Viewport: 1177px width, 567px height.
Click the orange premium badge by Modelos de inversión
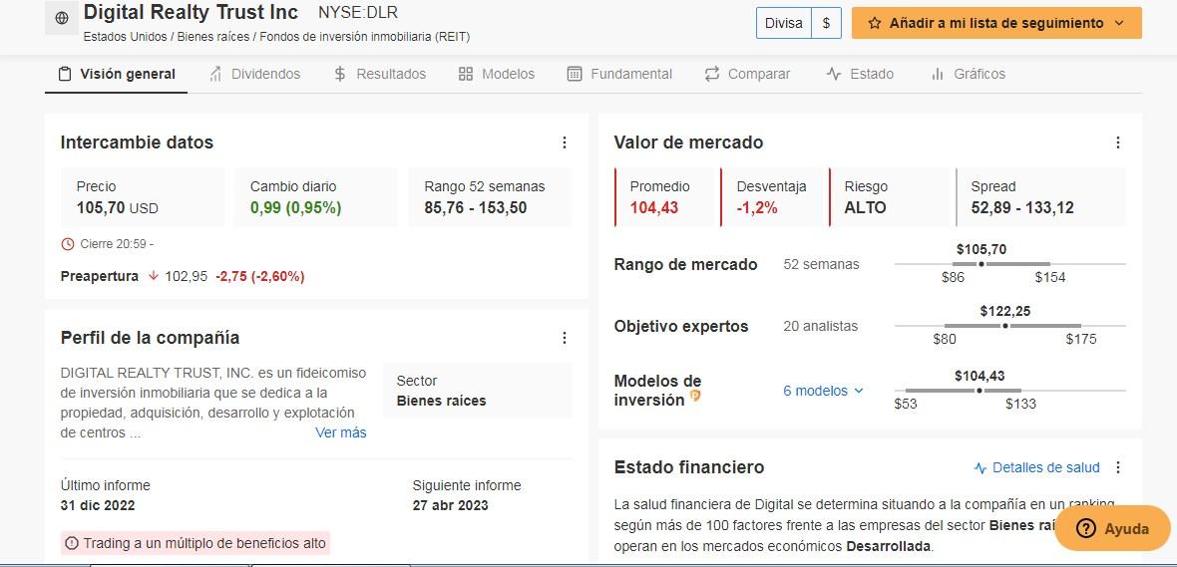click(695, 396)
